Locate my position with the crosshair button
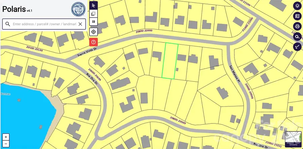Viewport: 303px width, 149px height. point(94,32)
